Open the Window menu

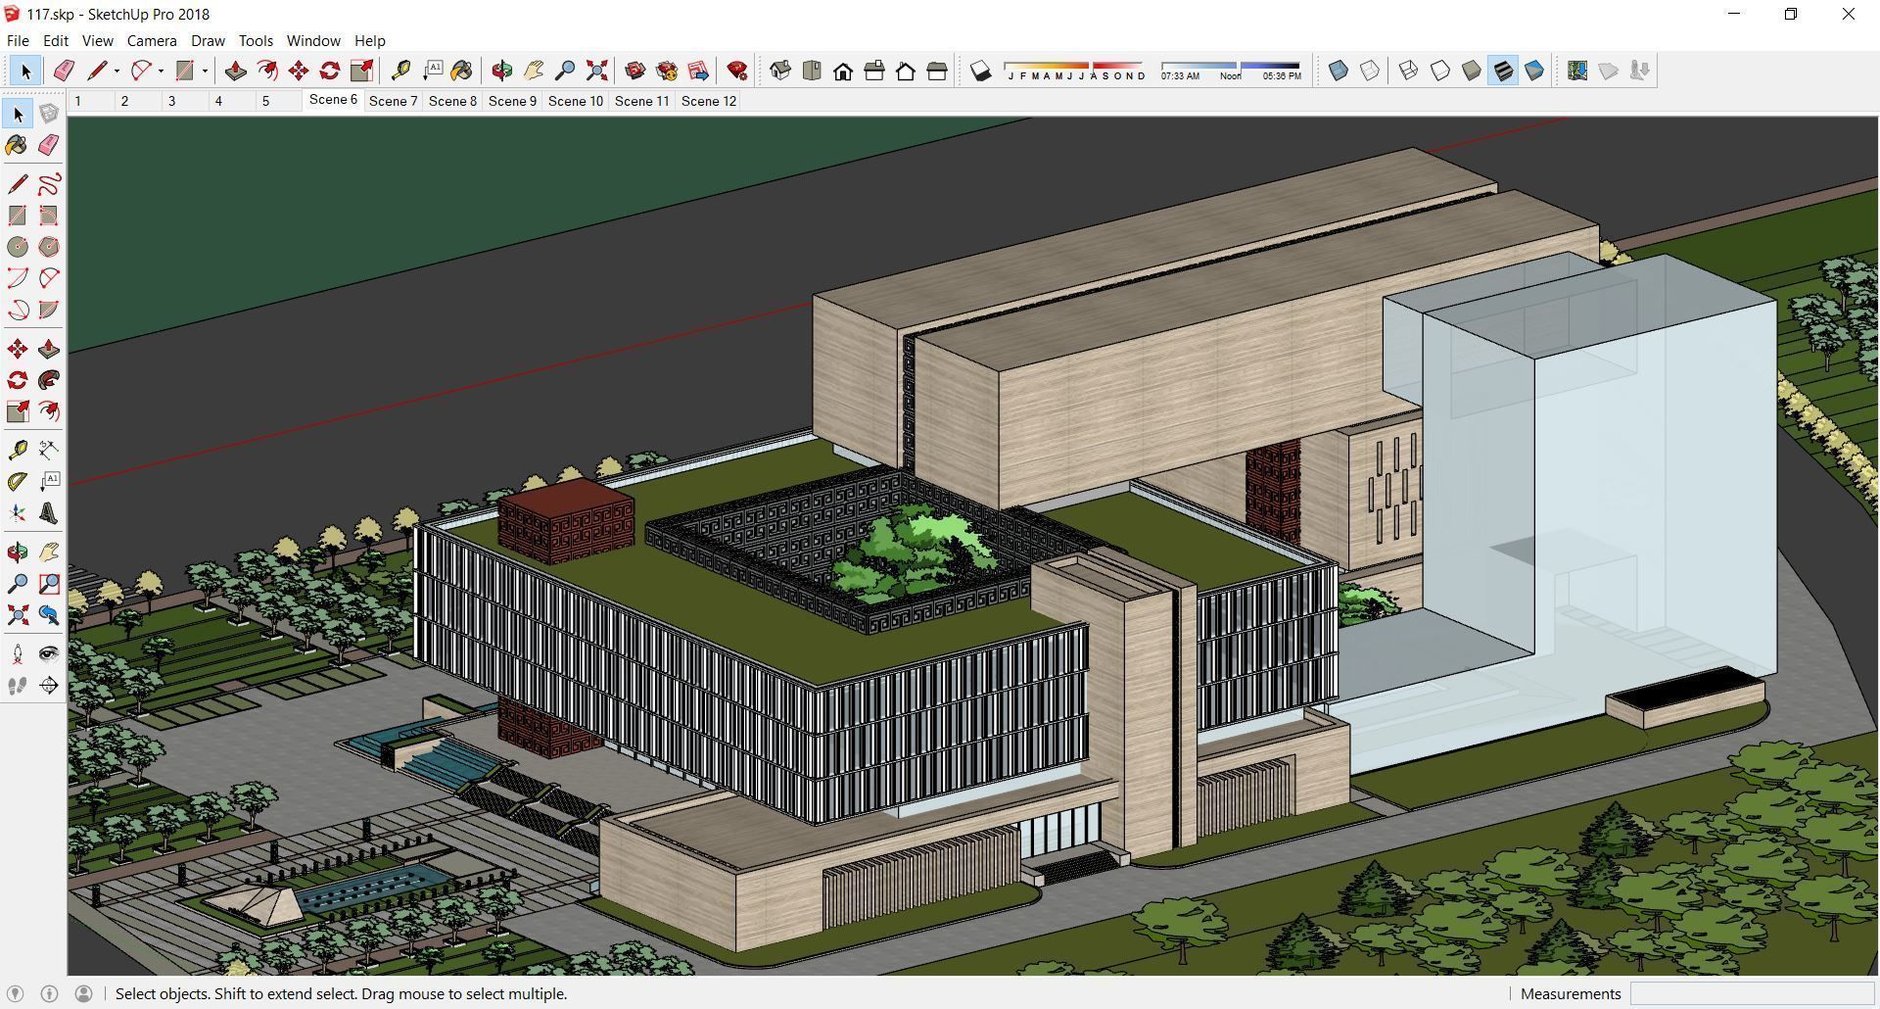tap(313, 41)
